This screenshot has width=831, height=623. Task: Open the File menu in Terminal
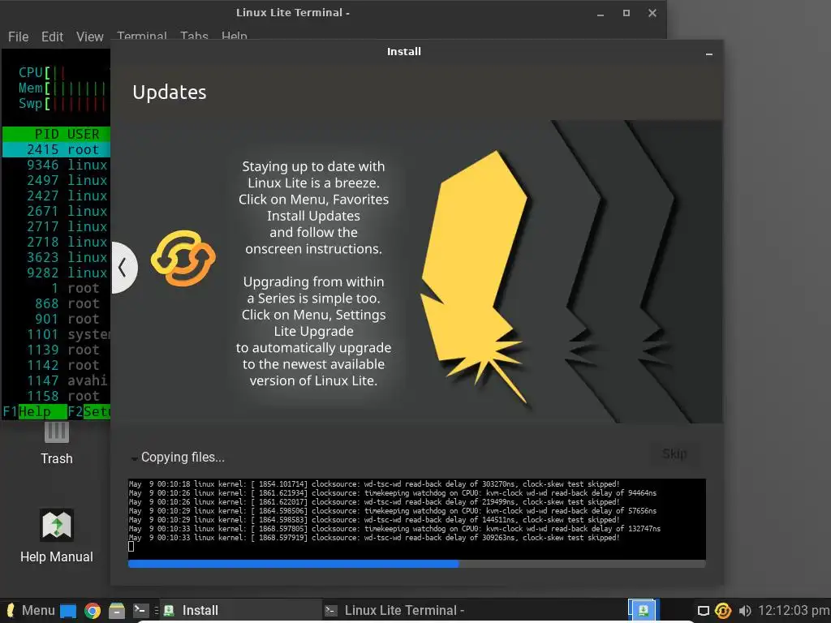(18, 37)
